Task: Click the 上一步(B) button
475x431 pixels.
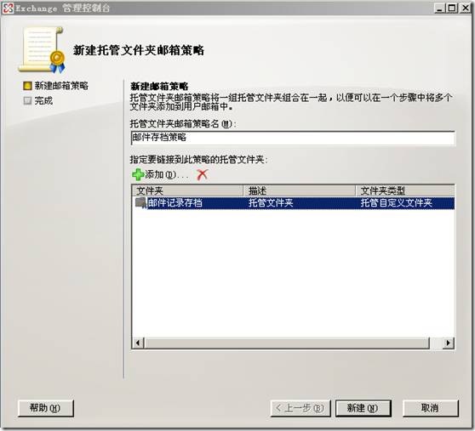Action: [300, 408]
